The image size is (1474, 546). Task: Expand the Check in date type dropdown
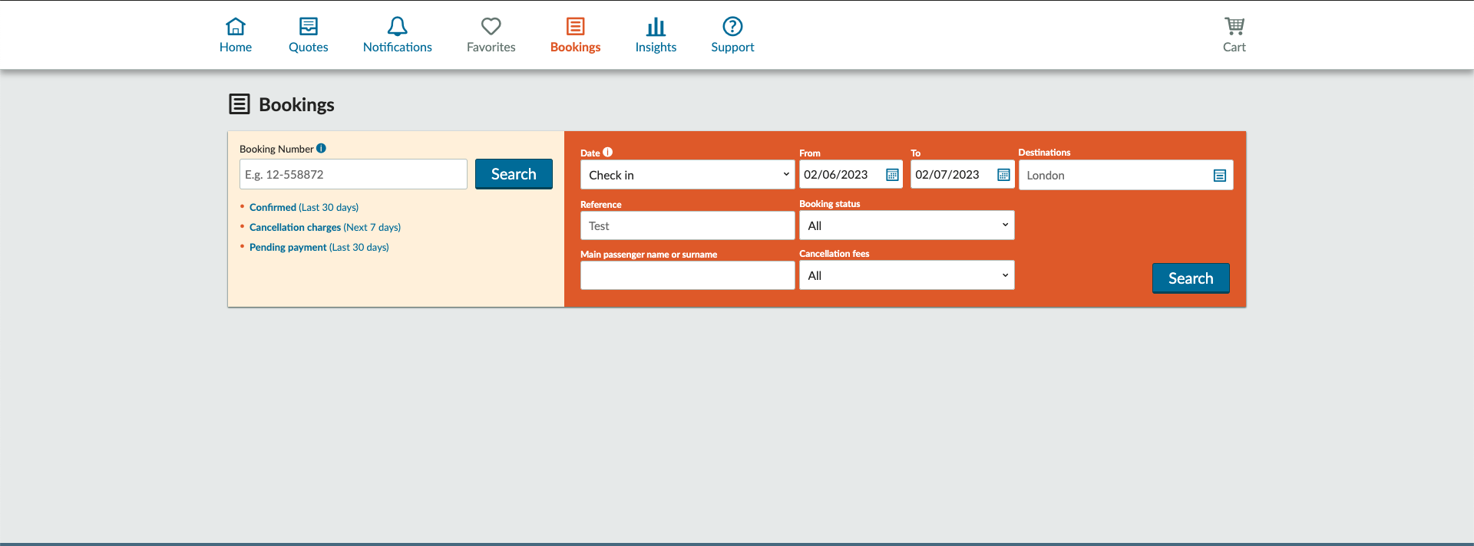pyautogui.click(x=688, y=175)
